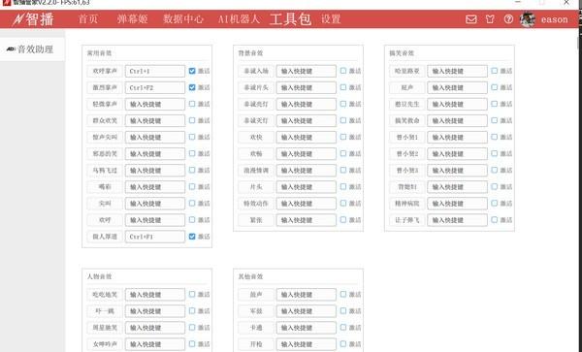Screen dimensions: 582x352
Task: Uncheck activate for Ctrl+F2 row
Action: 192,87
